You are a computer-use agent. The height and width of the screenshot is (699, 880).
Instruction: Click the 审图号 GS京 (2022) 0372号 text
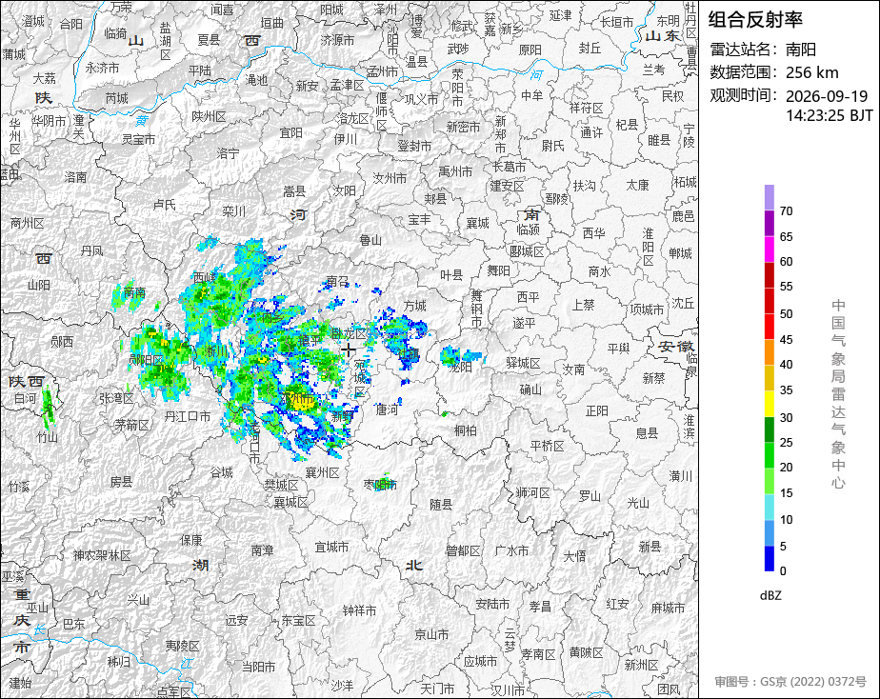click(790, 682)
